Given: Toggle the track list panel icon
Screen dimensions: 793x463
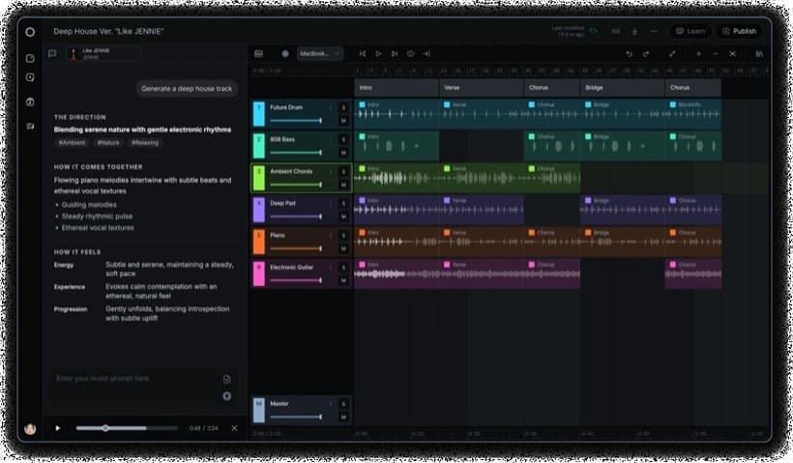Looking at the screenshot, I should tap(258, 53).
